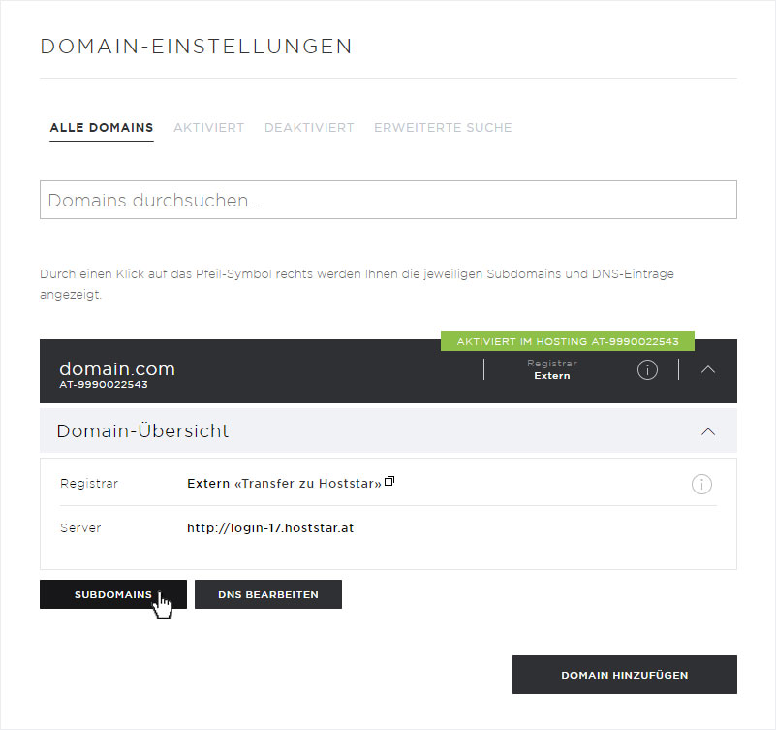The width and height of the screenshot is (776, 730).
Task: Click external-link icon beside Transfer zu Hoststar
Action: click(x=389, y=481)
